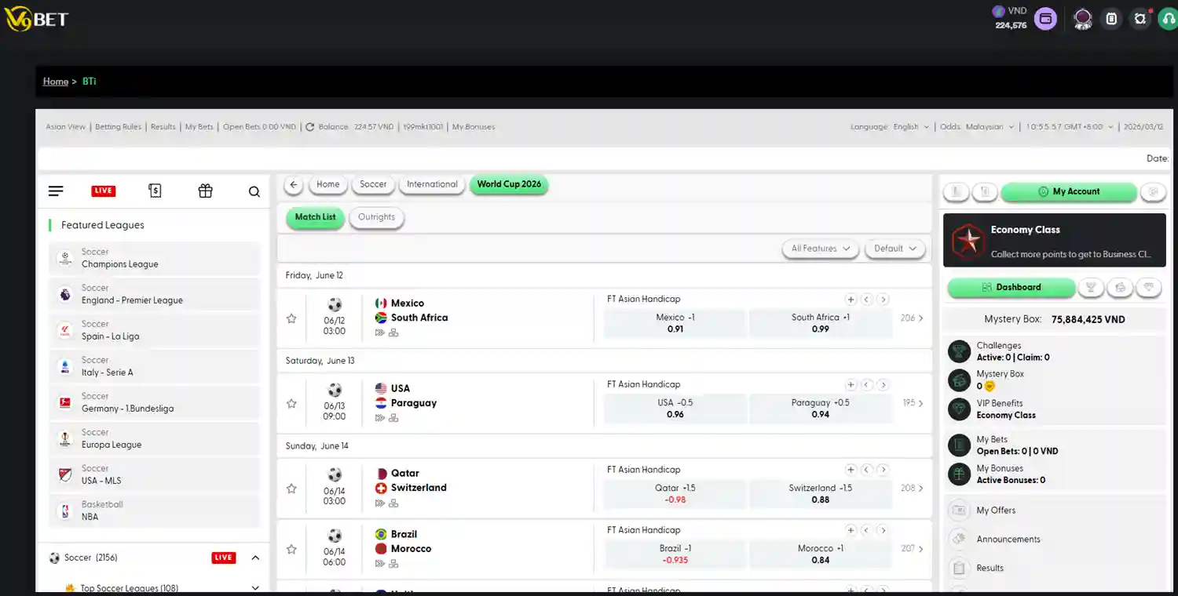1178x596 pixels.
Task: Open the Odds Malaysian dropdown
Action: (x=977, y=126)
